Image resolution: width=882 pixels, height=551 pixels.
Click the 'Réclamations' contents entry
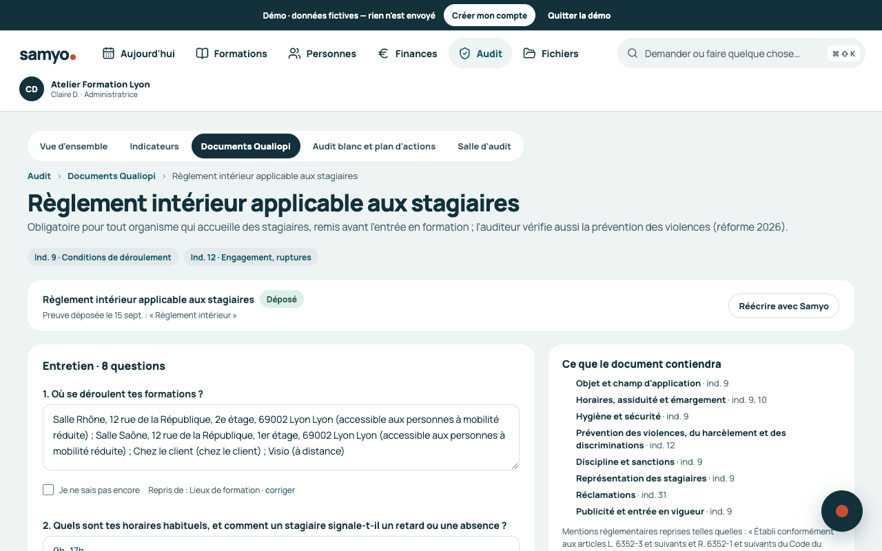[x=606, y=495]
